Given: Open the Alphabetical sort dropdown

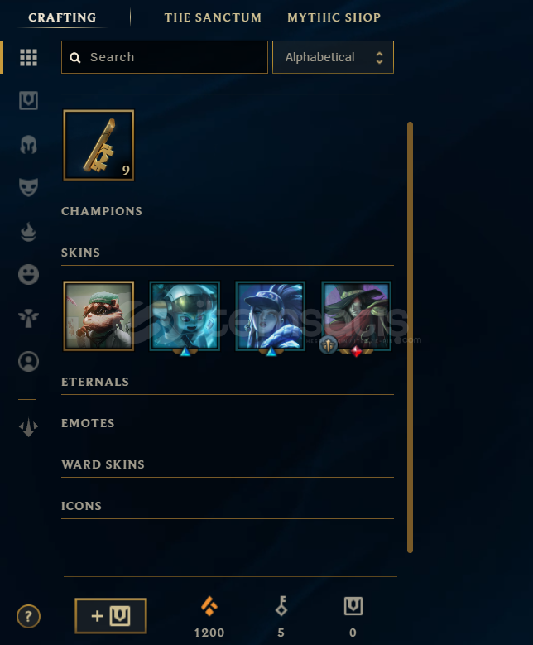Looking at the screenshot, I should [333, 57].
